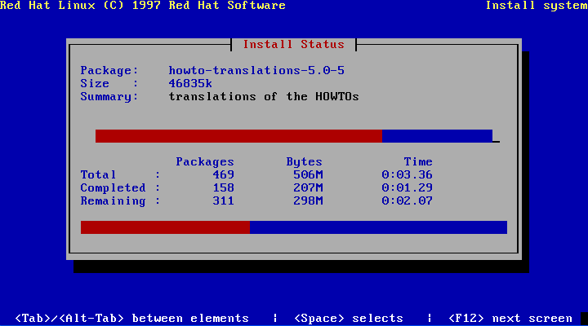Click the Install Status dialog title
Image resolution: width=588 pixels, height=326 pixels.
(294, 45)
